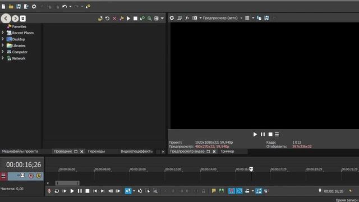Click the Render As icon in the main toolbar
Image resolution: width=359 pixels, height=202 pixels.
coord(26,7)
